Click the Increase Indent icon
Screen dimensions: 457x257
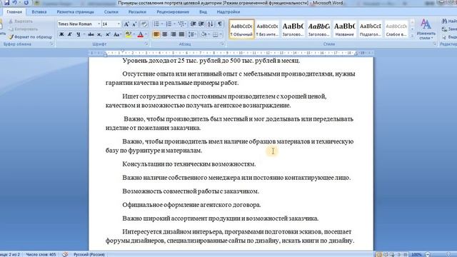click(201, 24)
